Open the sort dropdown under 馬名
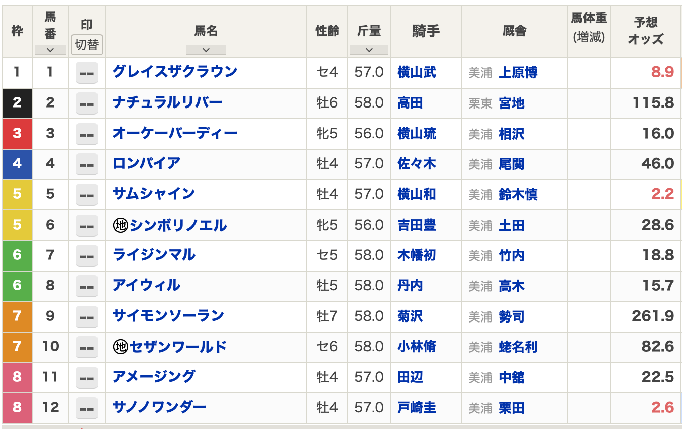Screen dimensions: 682x429 (206, 50)
